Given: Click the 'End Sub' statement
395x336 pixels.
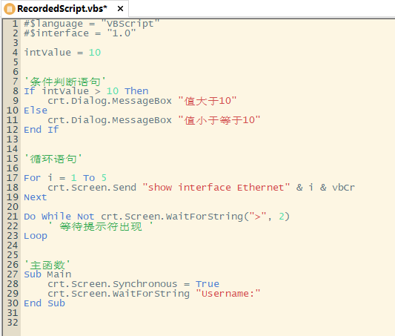Looking at the screenshot, I should tap(44, 303).
